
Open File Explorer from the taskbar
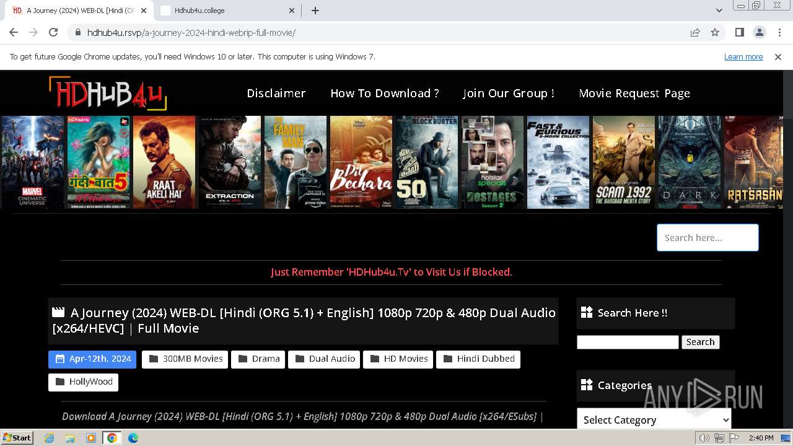70,438
